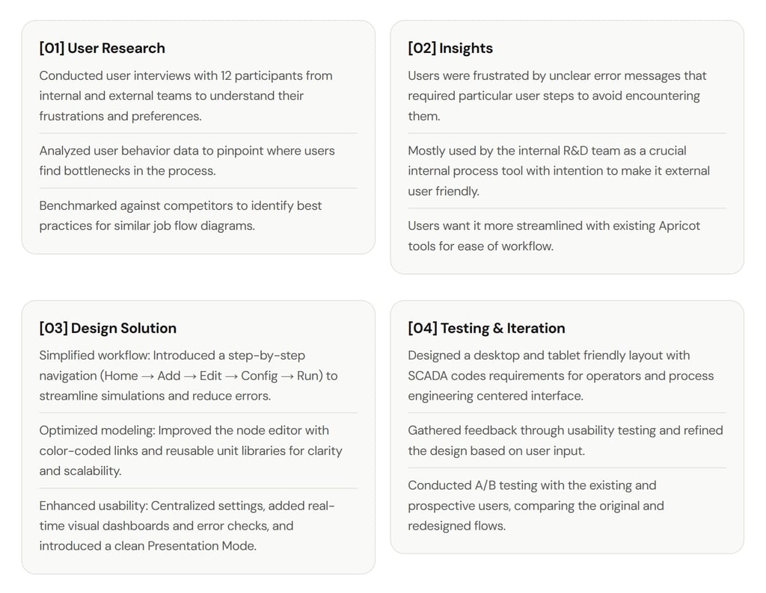Click the unclear error messages paragraph

coord(557,96)
